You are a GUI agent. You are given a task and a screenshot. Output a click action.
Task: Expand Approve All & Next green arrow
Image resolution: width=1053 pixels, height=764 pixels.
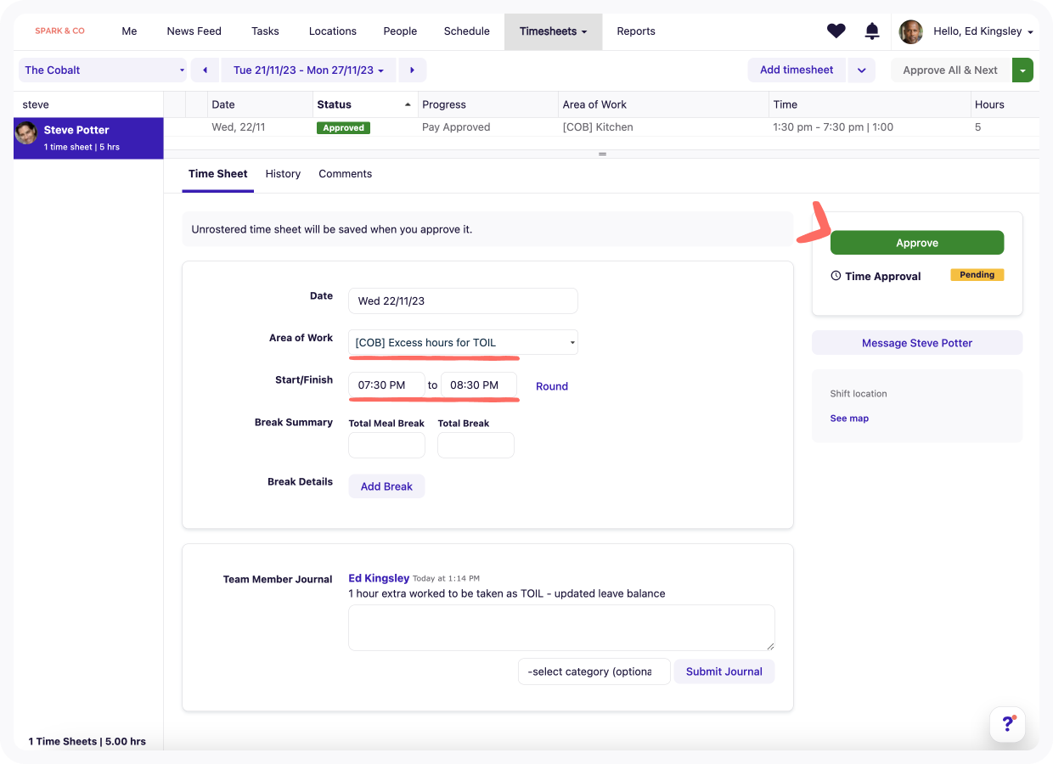[x=1022, y=70]
